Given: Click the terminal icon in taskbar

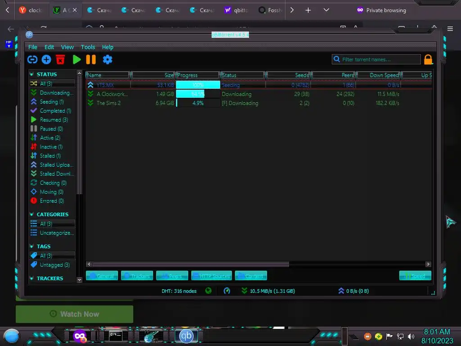Looking at the screenshot, I should [116, 336].
